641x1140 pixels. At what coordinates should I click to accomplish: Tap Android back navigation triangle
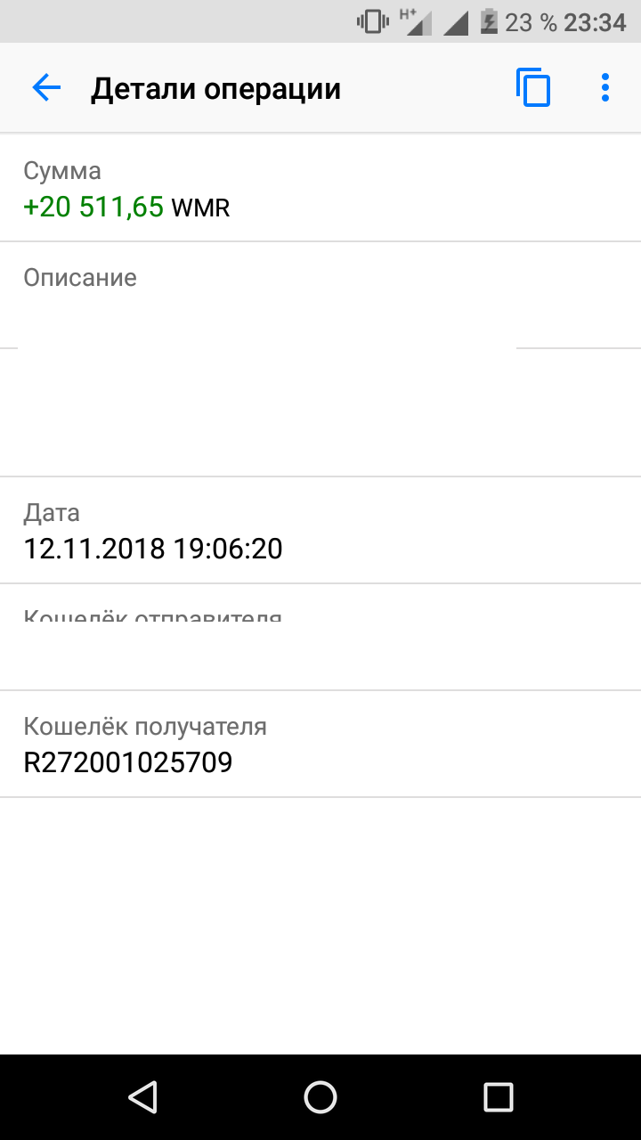click(x=142, y=1097)
